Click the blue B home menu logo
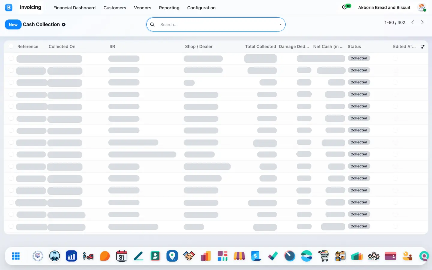This screenshot has width=432, height=270. tap(9, 7)
